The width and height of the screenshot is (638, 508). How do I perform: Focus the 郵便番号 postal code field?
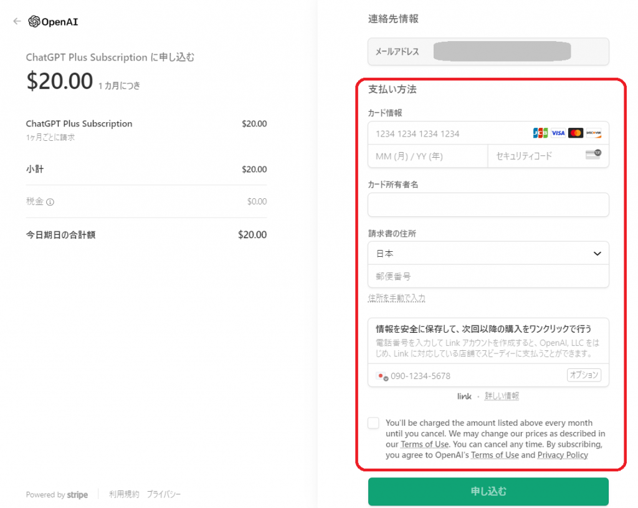[488, 276]
